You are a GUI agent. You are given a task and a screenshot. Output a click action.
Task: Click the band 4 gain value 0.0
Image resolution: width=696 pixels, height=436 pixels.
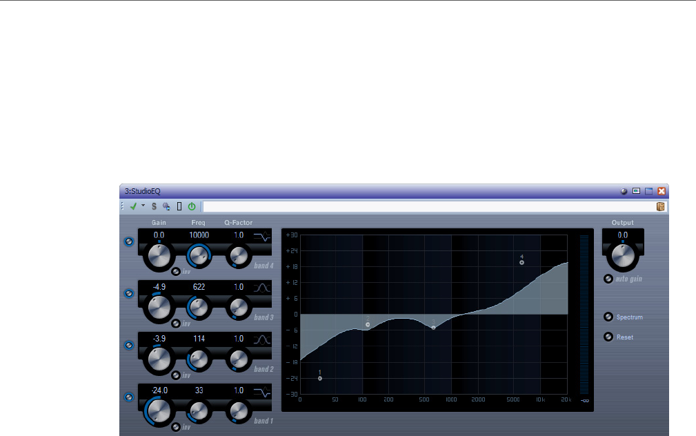pyautogui.click(x=159, y=235)
